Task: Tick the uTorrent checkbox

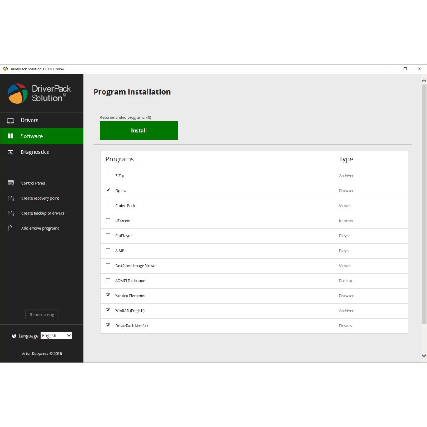Action: [108, 220]
